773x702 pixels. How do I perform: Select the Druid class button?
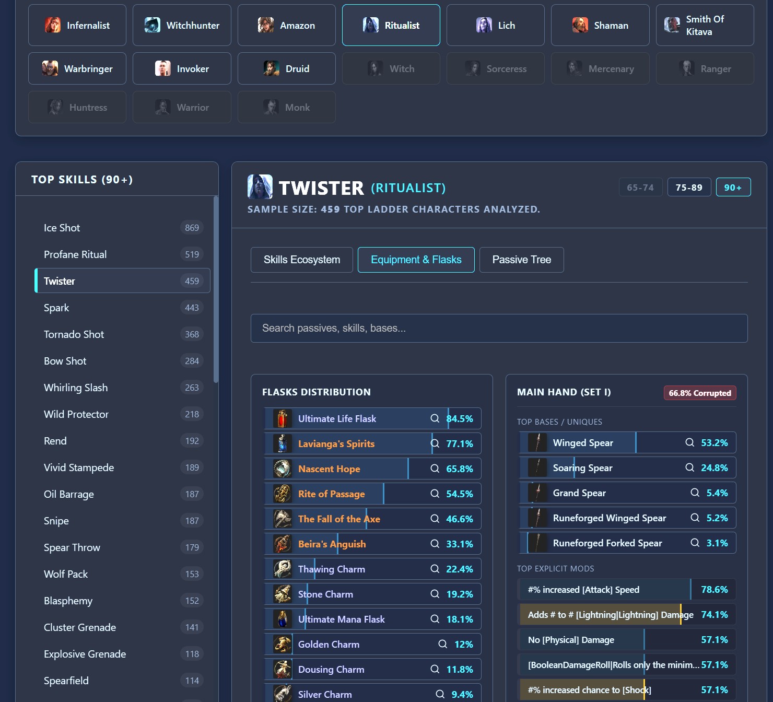(287, 68)
